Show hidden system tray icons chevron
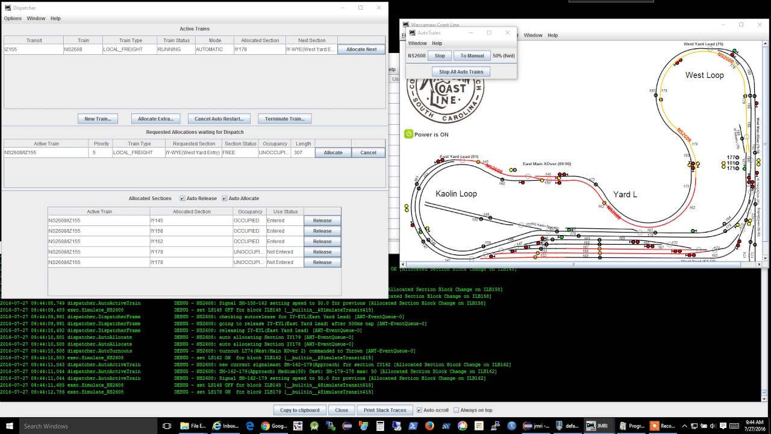 click(x=685, y=426)
